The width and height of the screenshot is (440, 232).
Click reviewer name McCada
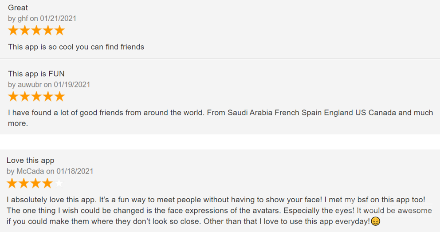30,171
